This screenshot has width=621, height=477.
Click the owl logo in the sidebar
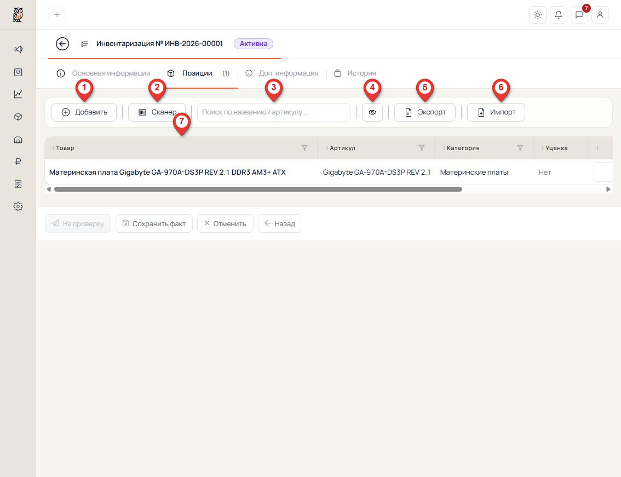pos(18,15)
